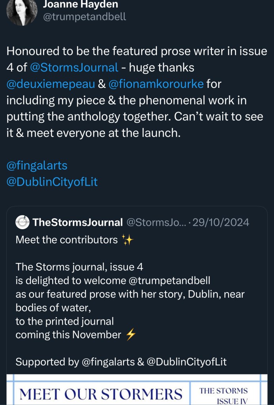
Task: Open the @StormsJournal mention link
Action: click(x=74, y=68)
